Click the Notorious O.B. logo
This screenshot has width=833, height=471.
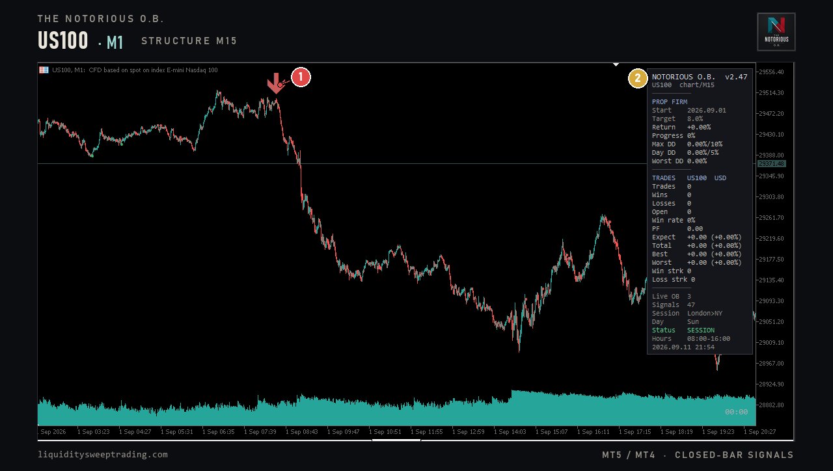(776, 32)
